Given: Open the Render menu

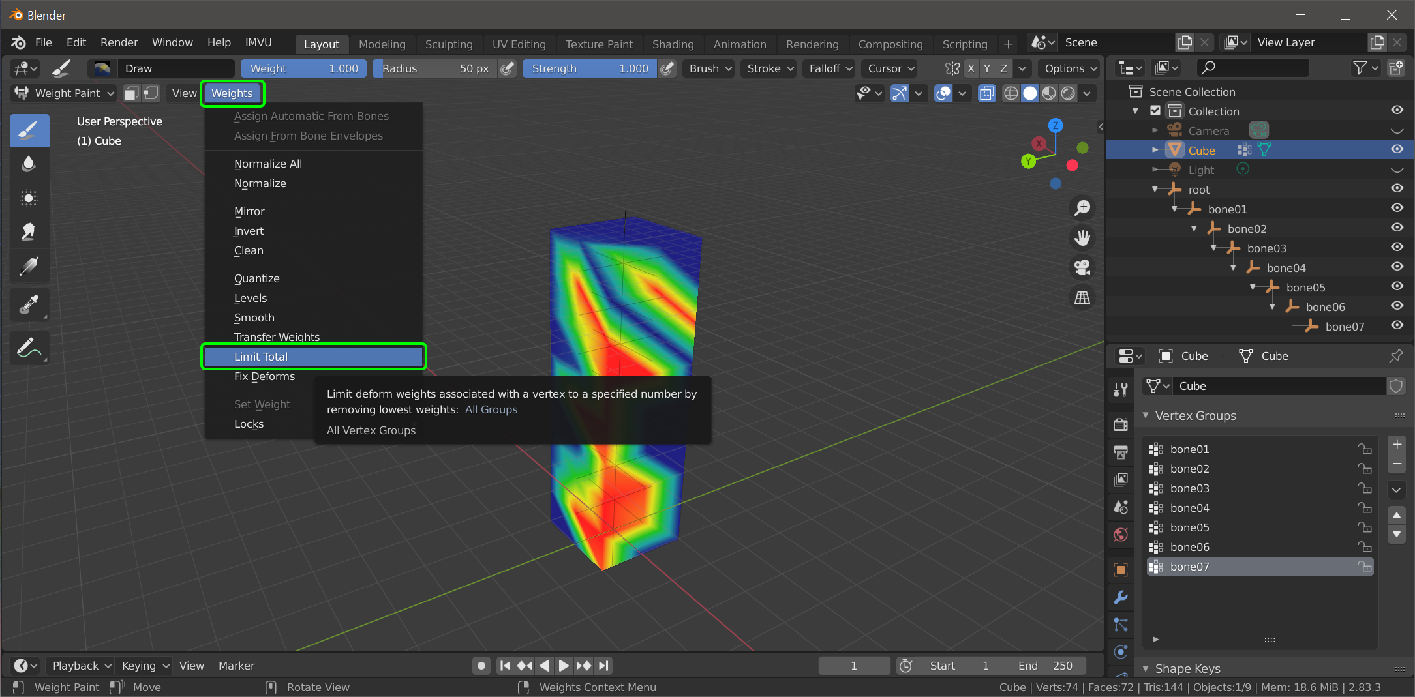Looking at the screenshot, I should (119, 42).
